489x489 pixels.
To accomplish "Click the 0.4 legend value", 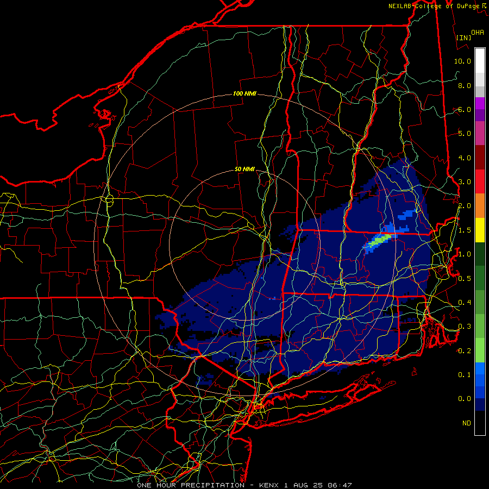I will click(465, 303).
